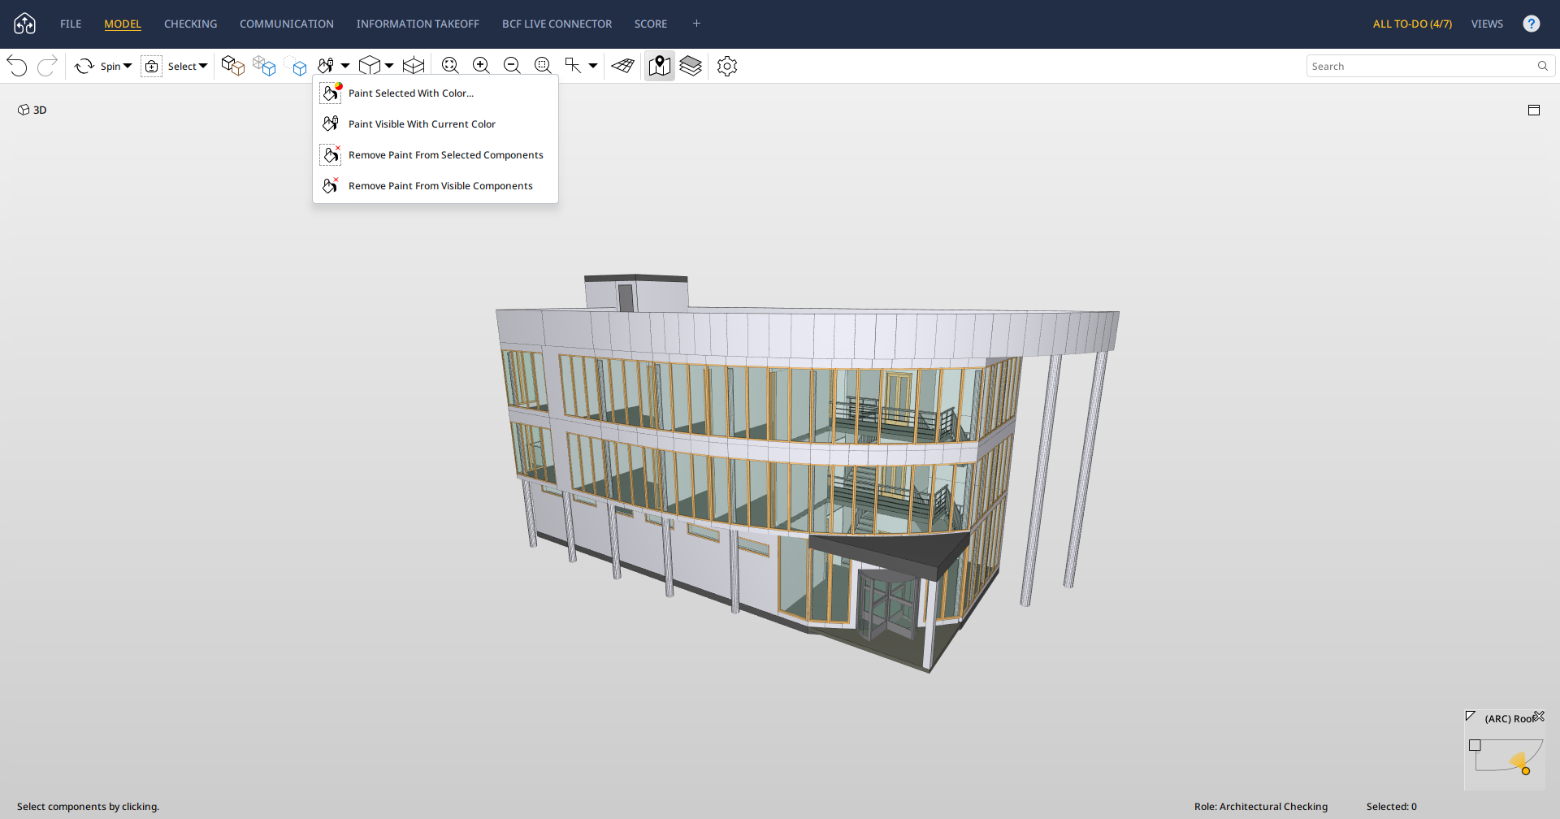The image size is (1560, 819).
Task: Activate the Spin navigation tool icon
Action: click(x=84, y=66)
